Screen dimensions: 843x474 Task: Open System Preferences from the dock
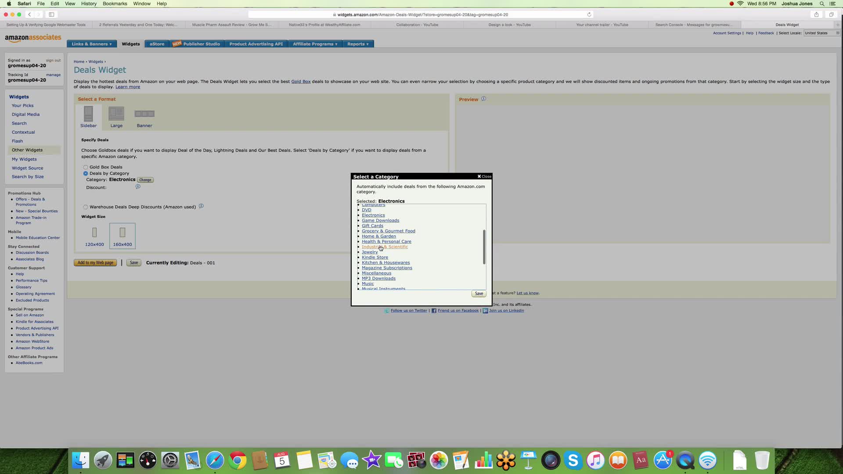click(x=170, y=460)
